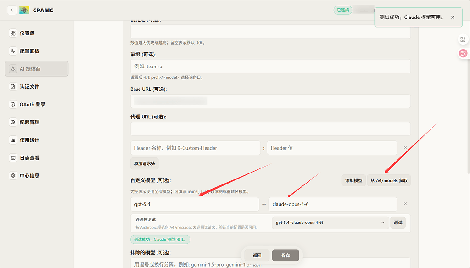
Task: Focus the 前缀 input field
Action: coord(270,66)
